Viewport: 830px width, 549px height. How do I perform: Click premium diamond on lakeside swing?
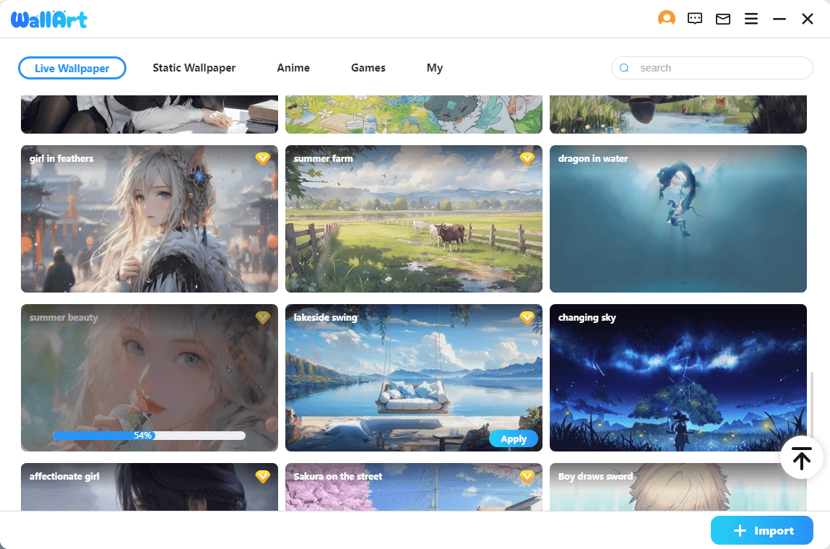(527, 317)
